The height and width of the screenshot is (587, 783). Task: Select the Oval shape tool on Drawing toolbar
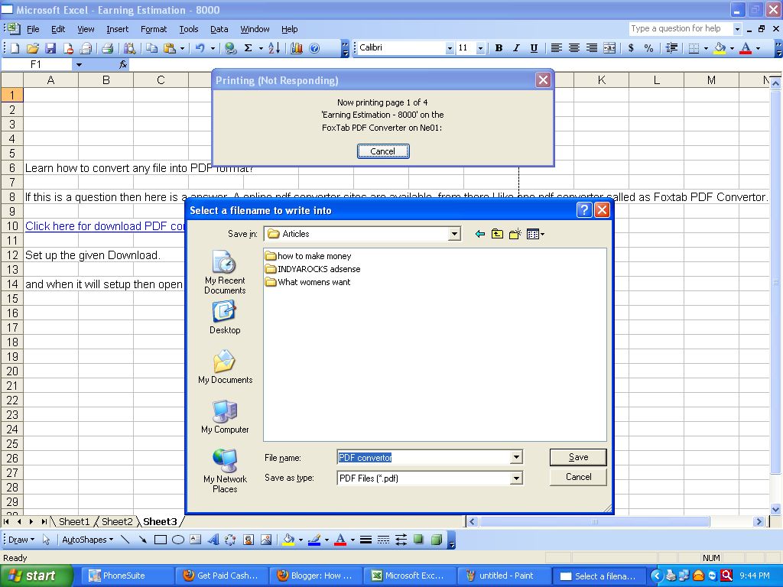(177, 539)
